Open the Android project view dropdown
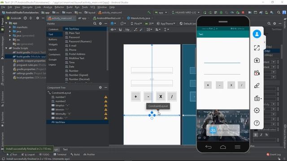Image resolution: width=287 pixels, height=161 pixels. (14, 18)
